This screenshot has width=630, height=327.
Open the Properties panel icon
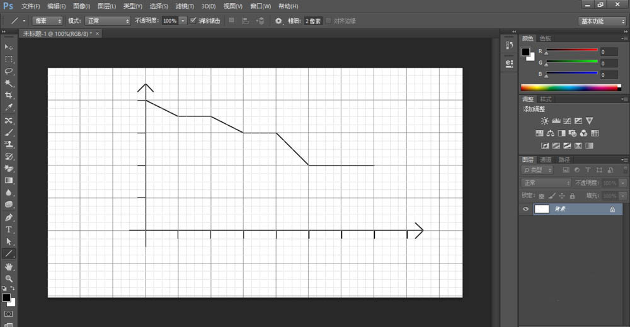(x=510, y=64)
